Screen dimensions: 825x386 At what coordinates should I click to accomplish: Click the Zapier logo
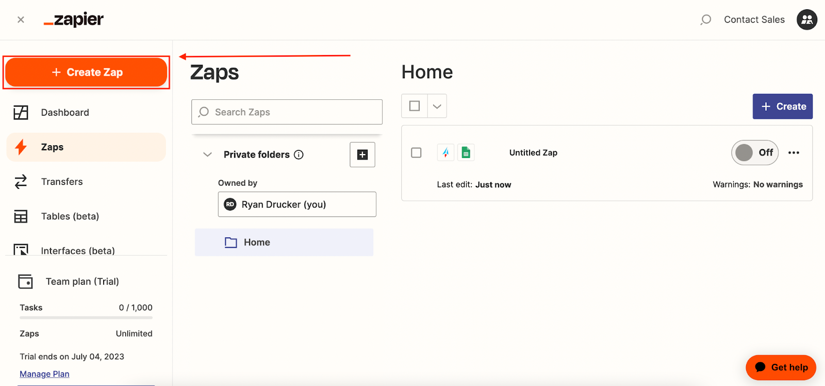pos(74,20)
